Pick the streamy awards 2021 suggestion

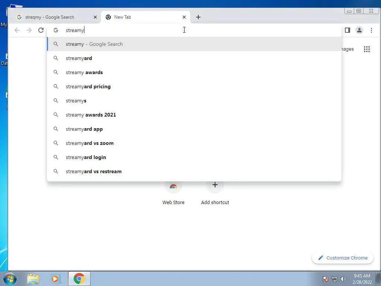(x=194, y=115)
